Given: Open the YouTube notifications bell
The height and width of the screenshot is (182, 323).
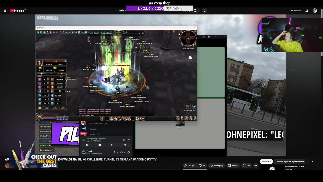Looking at the screenshot, I should click(x=307, y=11).
